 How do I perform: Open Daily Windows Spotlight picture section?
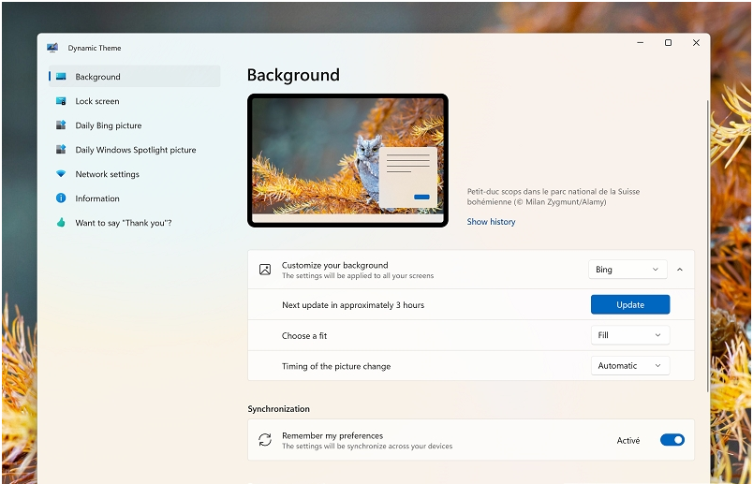(135, 150)
